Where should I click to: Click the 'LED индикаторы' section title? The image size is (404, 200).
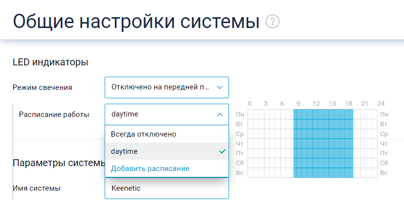[50, 62]
